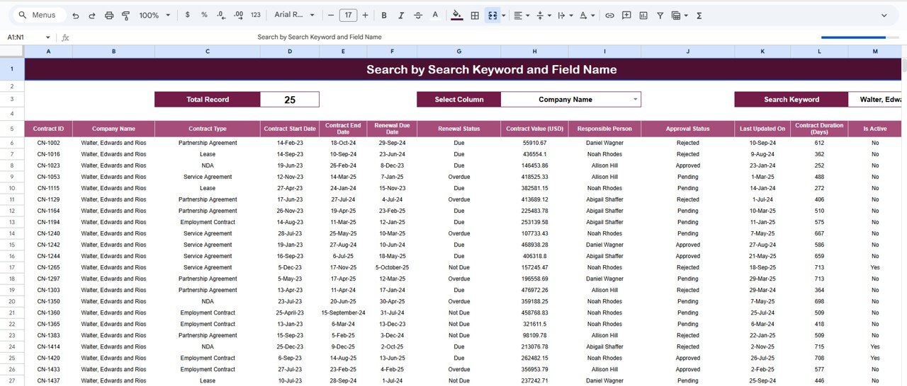
Task: Click the decrease decimal places icon
Action: coord(221,15)
